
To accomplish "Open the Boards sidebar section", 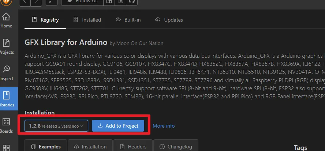I will 6,125.
